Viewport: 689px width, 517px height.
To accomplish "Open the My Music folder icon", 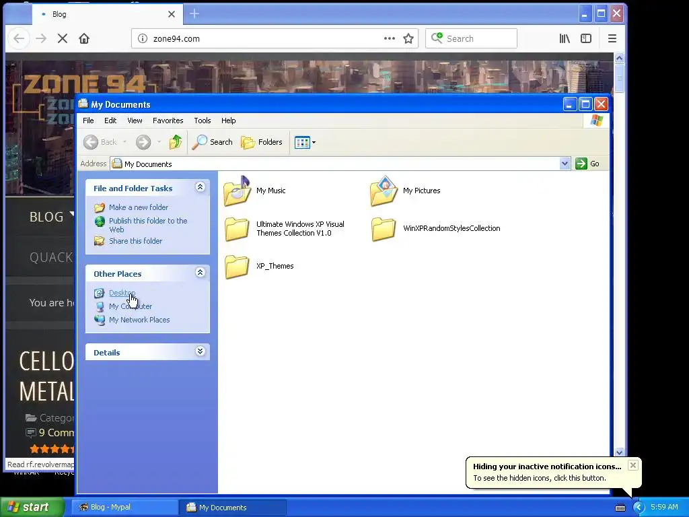I will point(238,191).
